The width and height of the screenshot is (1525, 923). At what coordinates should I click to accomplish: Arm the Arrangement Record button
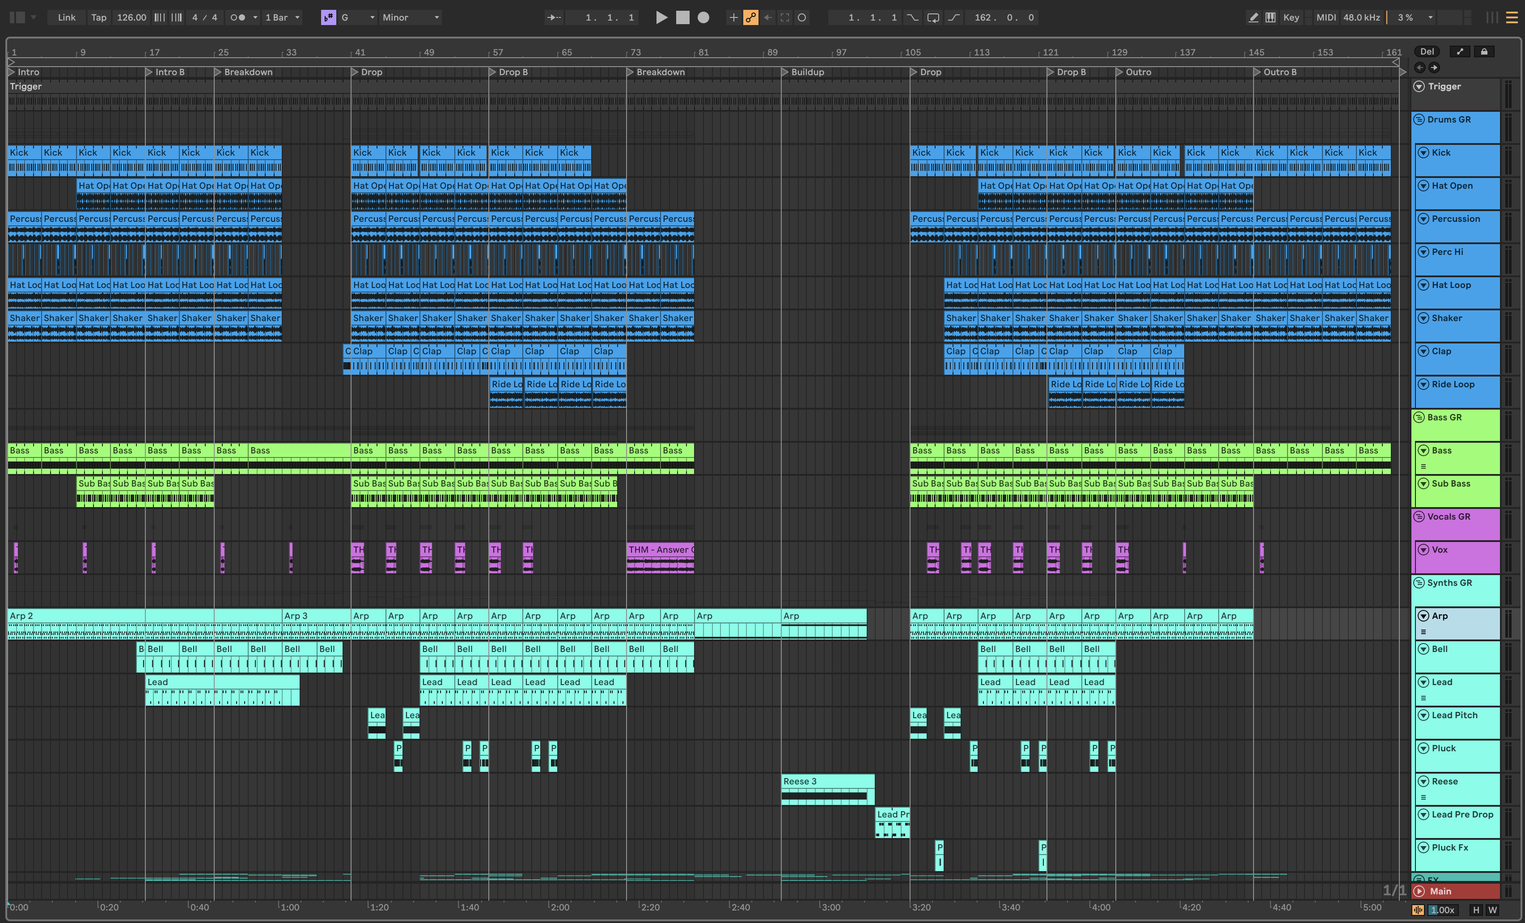point(704,17)
